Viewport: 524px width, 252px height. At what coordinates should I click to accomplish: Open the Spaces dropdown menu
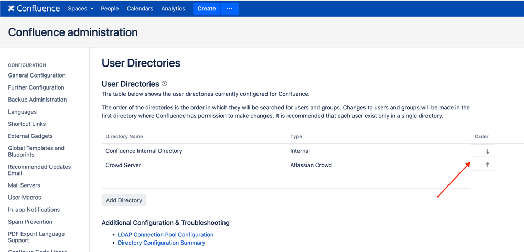pyautogui.click(x=81, y=9)
